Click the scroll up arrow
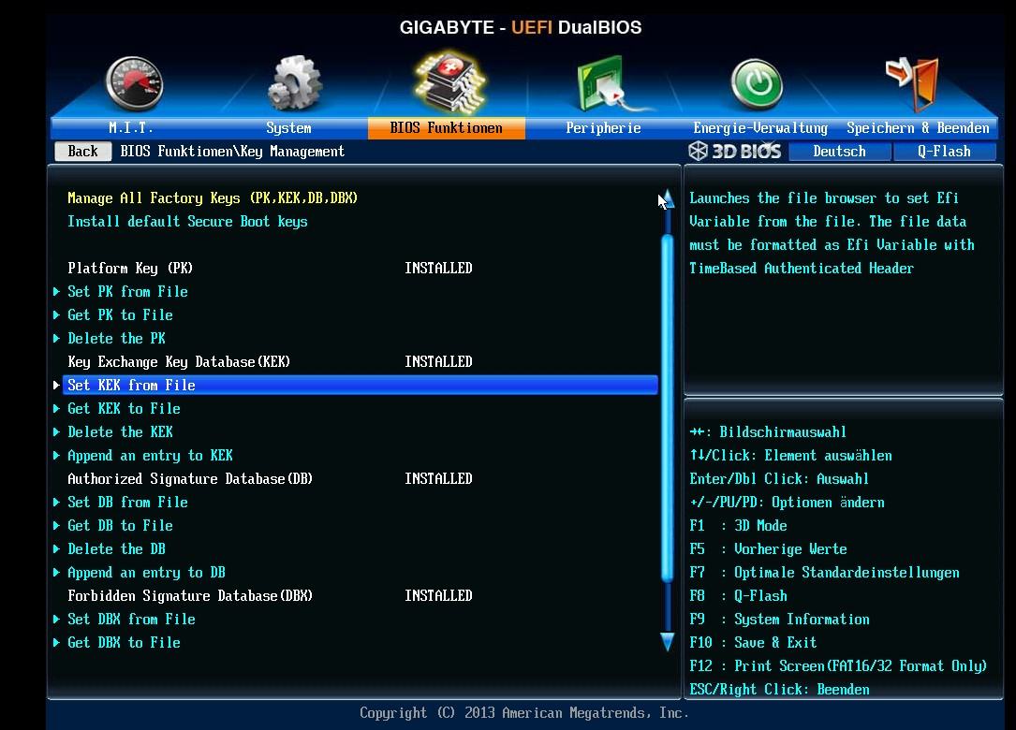Viewport: 1016px width, 730px height. pos(667,198)
